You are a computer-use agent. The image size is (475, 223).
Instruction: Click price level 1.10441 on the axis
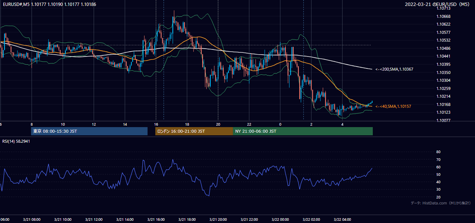click(x=443, y=56)
